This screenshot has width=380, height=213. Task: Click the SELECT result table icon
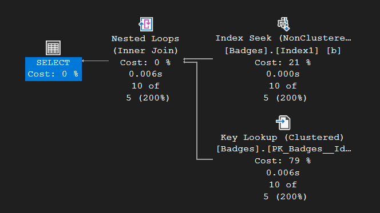point(53,47)
